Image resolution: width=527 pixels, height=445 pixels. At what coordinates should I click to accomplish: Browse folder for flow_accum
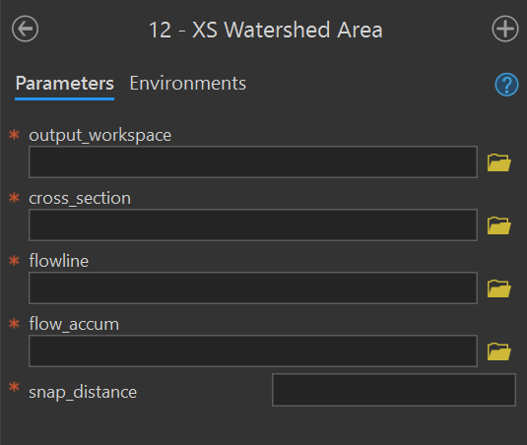pyautogui.click(x=499, y=350)
